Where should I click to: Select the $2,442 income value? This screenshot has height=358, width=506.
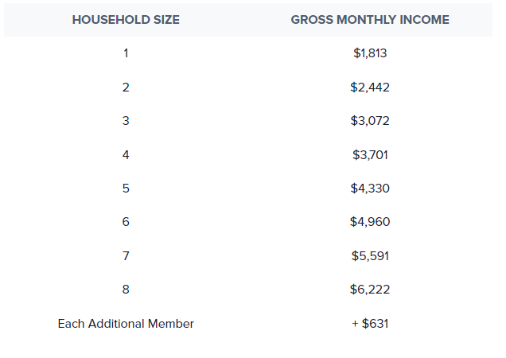(x=370, y=88)
